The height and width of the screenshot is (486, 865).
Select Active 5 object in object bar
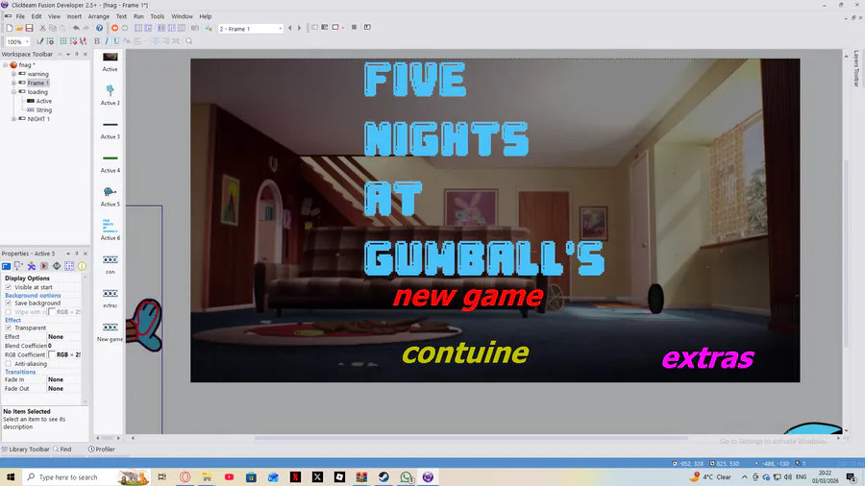pyautogui.click(x=110, y=196)
